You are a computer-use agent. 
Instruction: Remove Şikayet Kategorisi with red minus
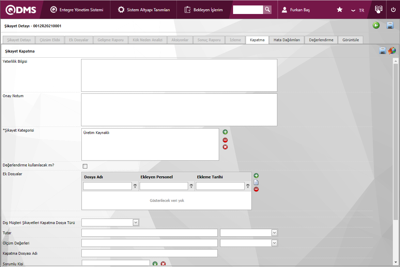(225, 140)
